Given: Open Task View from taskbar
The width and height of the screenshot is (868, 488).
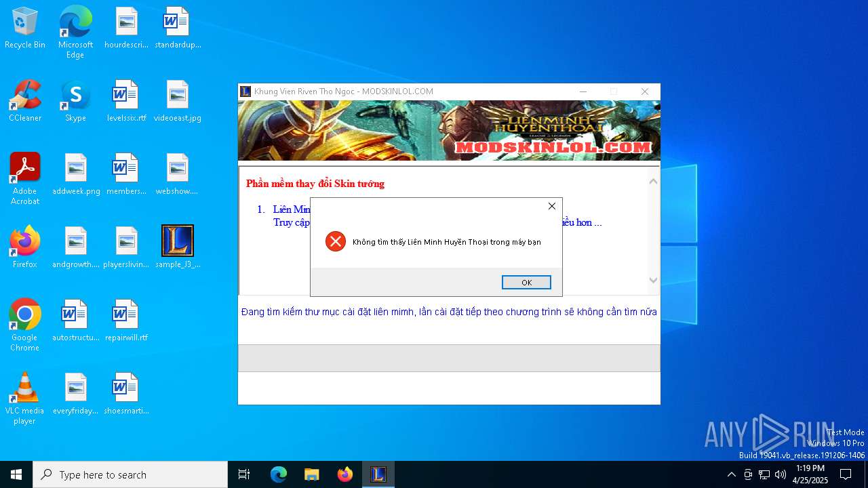Looking at the screenshot, I should point(244,474).
